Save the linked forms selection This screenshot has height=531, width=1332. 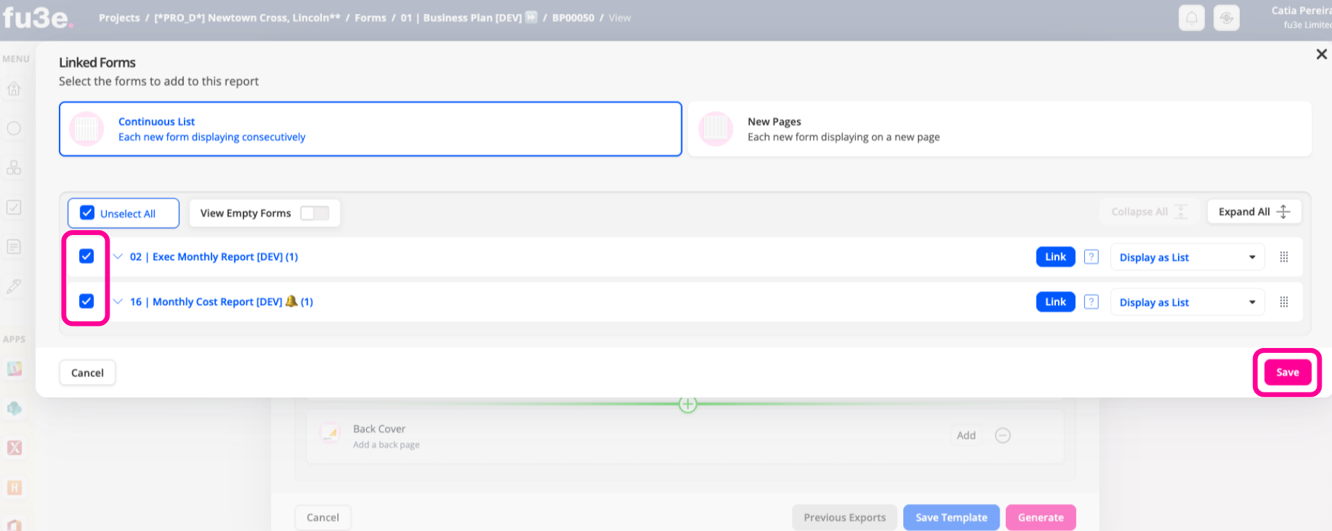point(1287,372)
